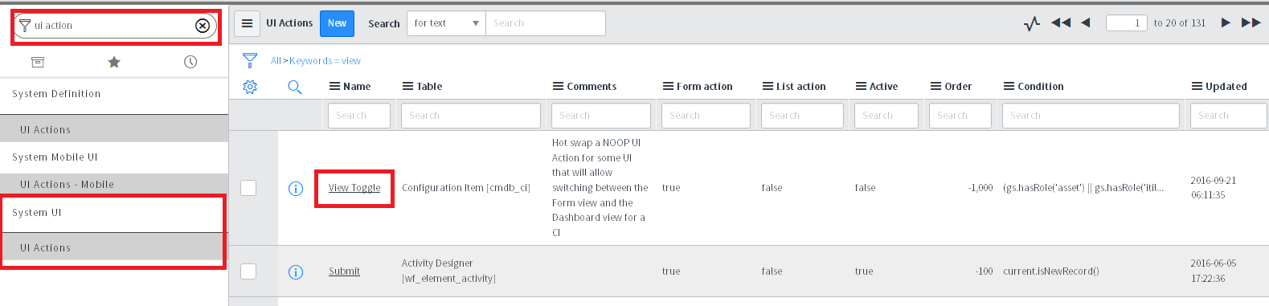The image size is (1269, 306).
Task: Open the 'for text' search dropdown
Action: (x=447, y=23)
